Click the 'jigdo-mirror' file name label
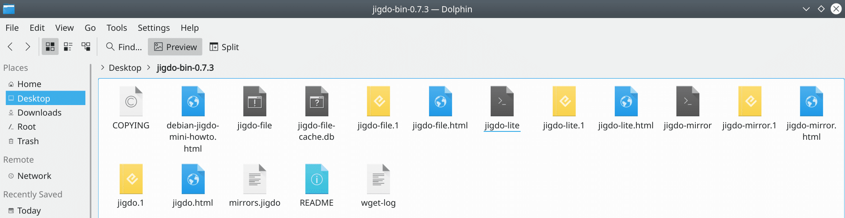Viewport: 845px width, 218px height. tap(688, 126)
